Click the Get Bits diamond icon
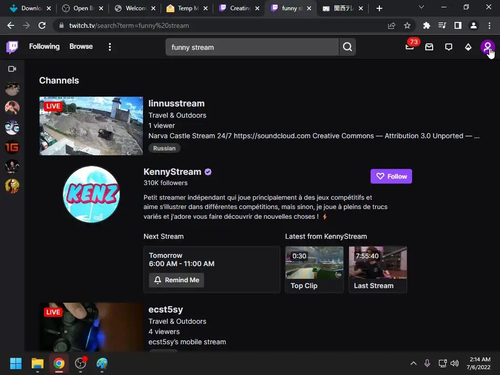 point(468,47)
